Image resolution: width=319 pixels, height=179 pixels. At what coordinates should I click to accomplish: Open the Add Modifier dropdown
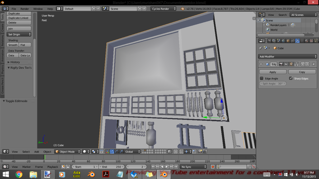pyautogui.click(x=288, y=57)
